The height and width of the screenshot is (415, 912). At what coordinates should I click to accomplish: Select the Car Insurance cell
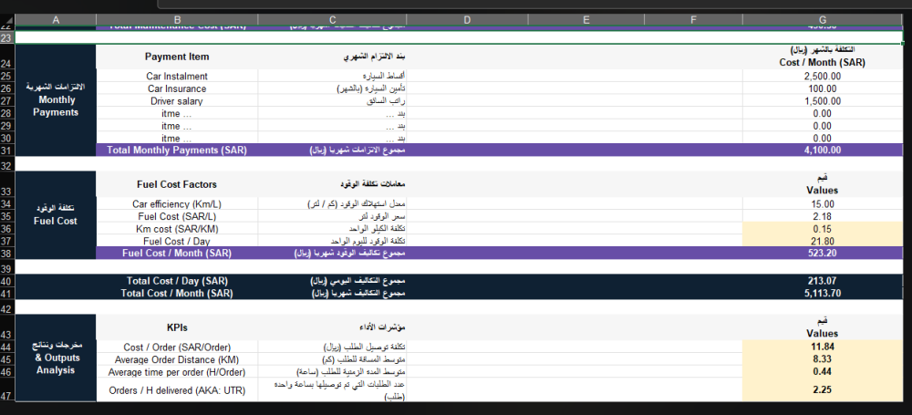point(177,88)
